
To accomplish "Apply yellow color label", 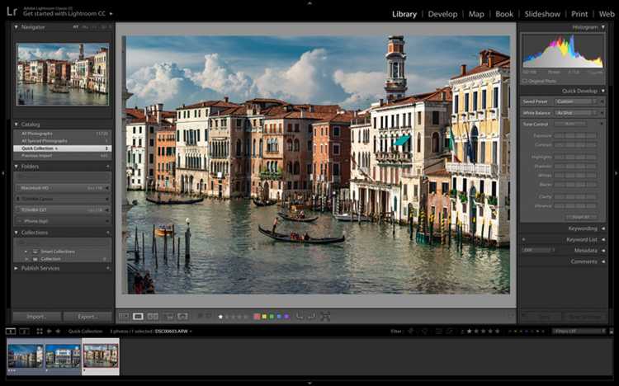I will tap(264, 317).
